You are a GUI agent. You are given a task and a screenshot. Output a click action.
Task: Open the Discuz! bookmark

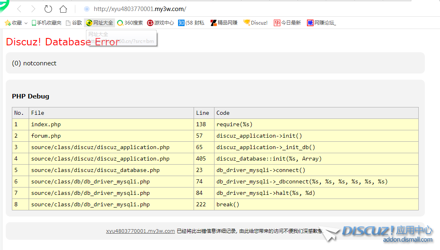tap(256, 23)
